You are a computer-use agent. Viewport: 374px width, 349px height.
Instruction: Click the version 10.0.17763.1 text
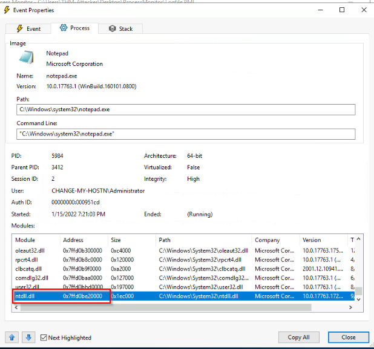click(91, 86)
